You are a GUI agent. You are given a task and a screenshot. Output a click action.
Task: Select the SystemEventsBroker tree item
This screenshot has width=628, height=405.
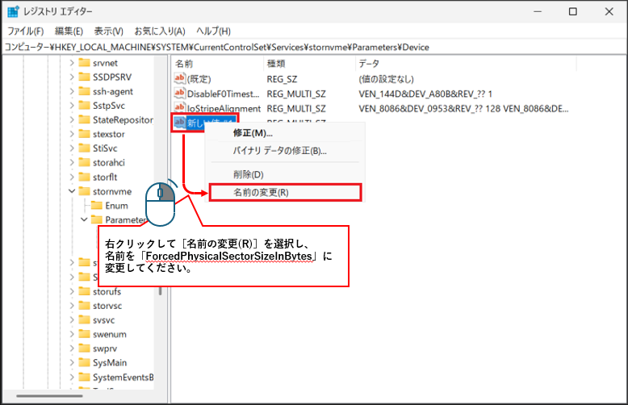(x=124, y=377)
